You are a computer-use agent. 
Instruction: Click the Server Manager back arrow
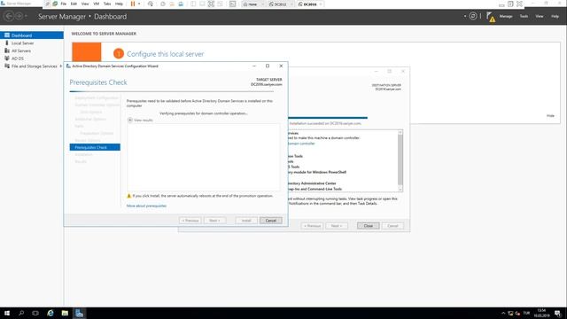[9, 16]
